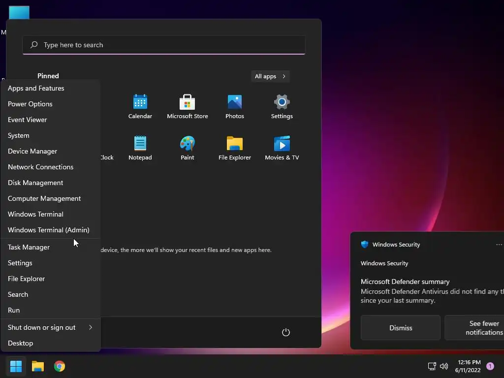Select Apps and Features from context menu
Viewport: 504px width, 378px height.
coord(51,88)
